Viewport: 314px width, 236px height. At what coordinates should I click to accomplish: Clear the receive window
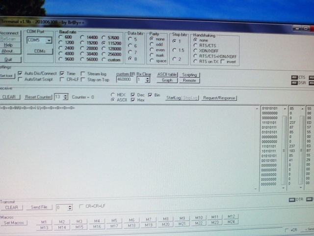click(9, 97)
